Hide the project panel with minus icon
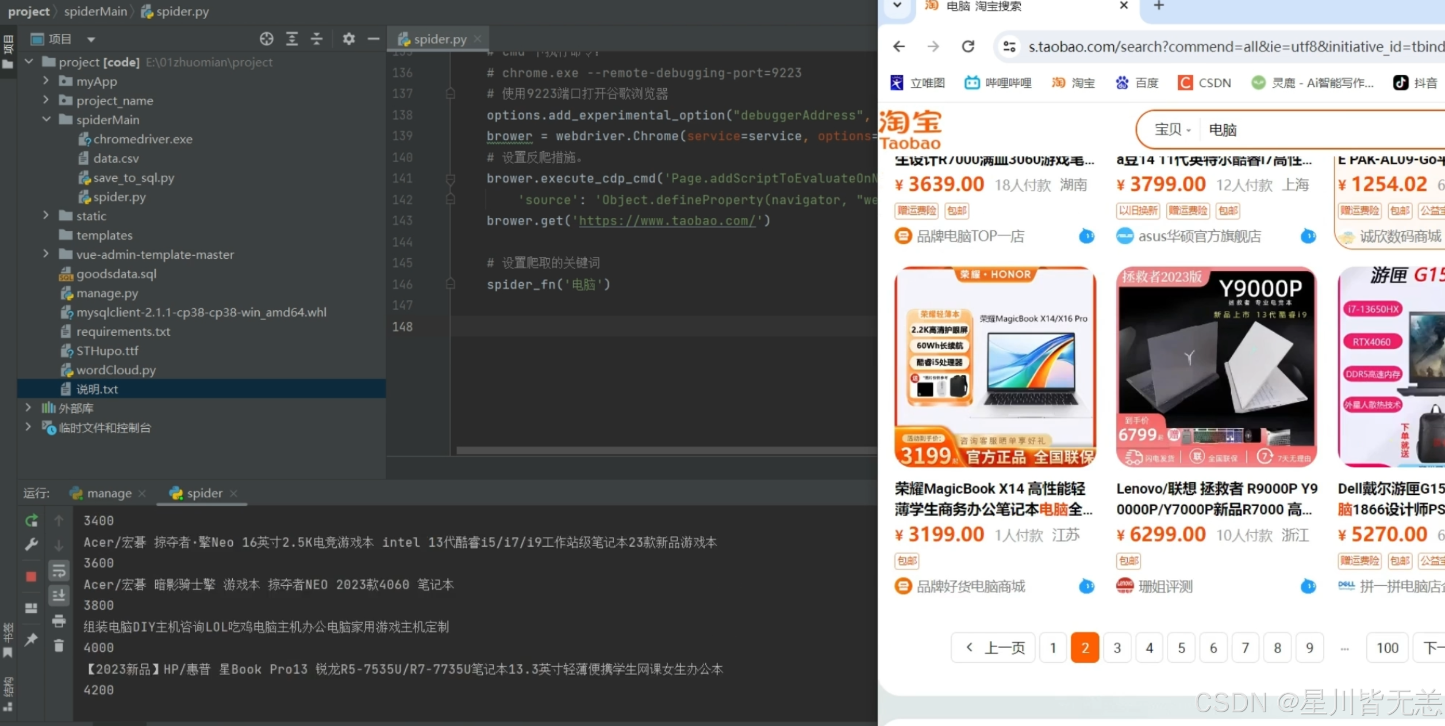Viewport: 1445px width, 726px height. (374, 39)
